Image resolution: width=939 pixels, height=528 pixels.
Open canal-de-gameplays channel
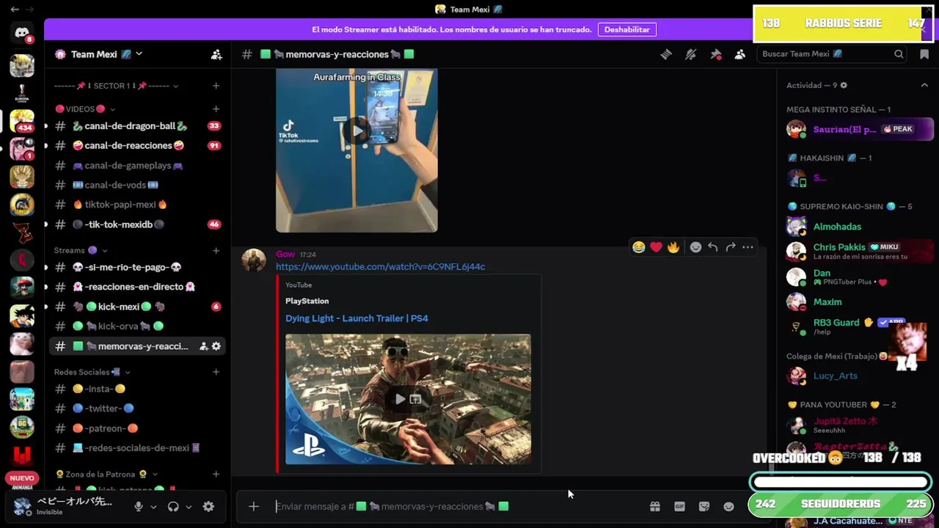pos(137,166)
